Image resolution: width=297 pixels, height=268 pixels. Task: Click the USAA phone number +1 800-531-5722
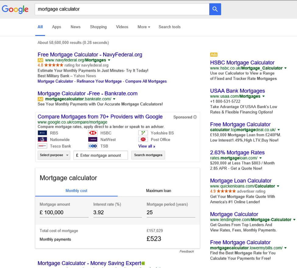click(x=225, y=101)
